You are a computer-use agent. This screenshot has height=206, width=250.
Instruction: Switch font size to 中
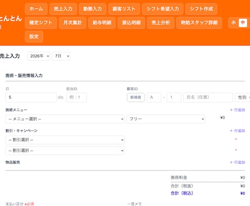tap(243, 23)
